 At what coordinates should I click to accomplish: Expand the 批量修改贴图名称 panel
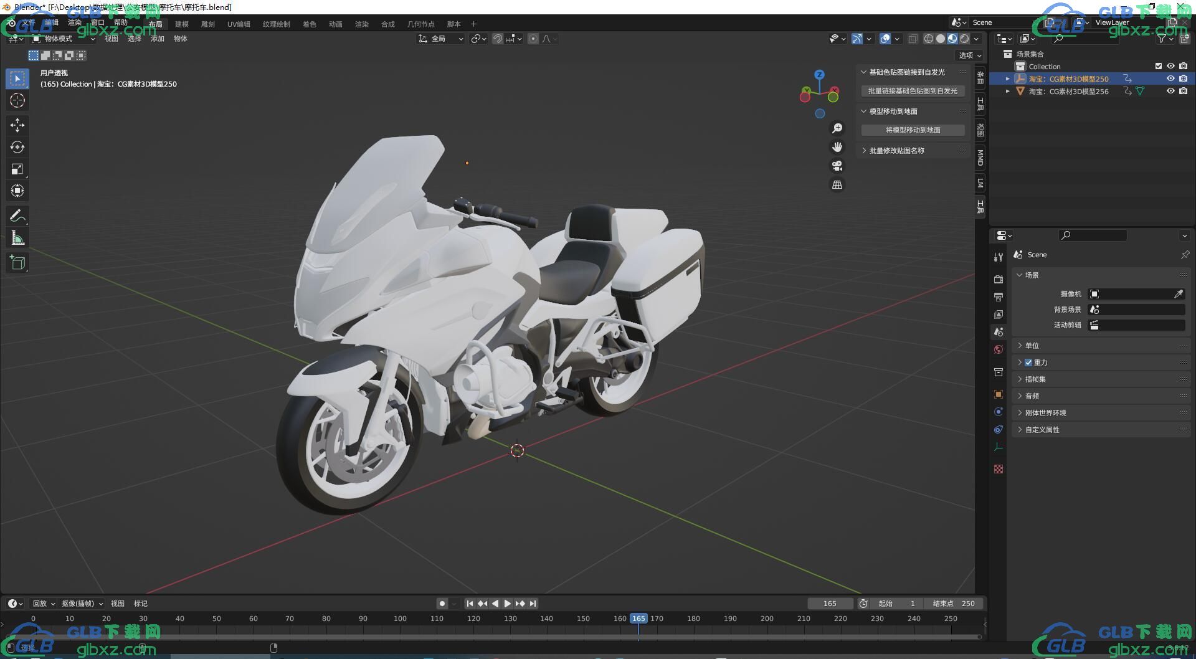coord(863,151)
